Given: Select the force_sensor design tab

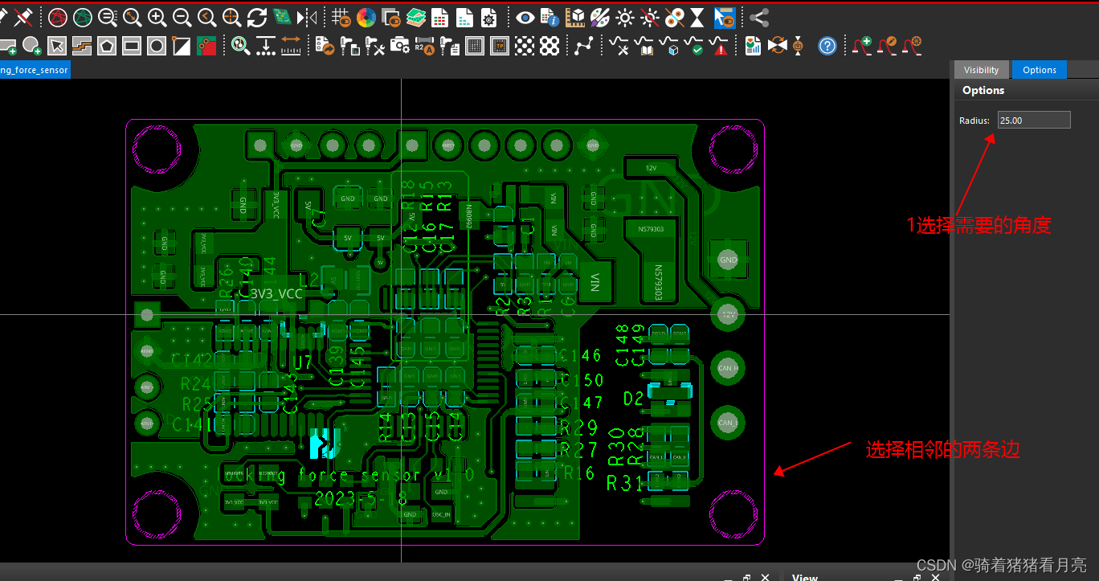Looking at the screenshot, I should 35,70.
